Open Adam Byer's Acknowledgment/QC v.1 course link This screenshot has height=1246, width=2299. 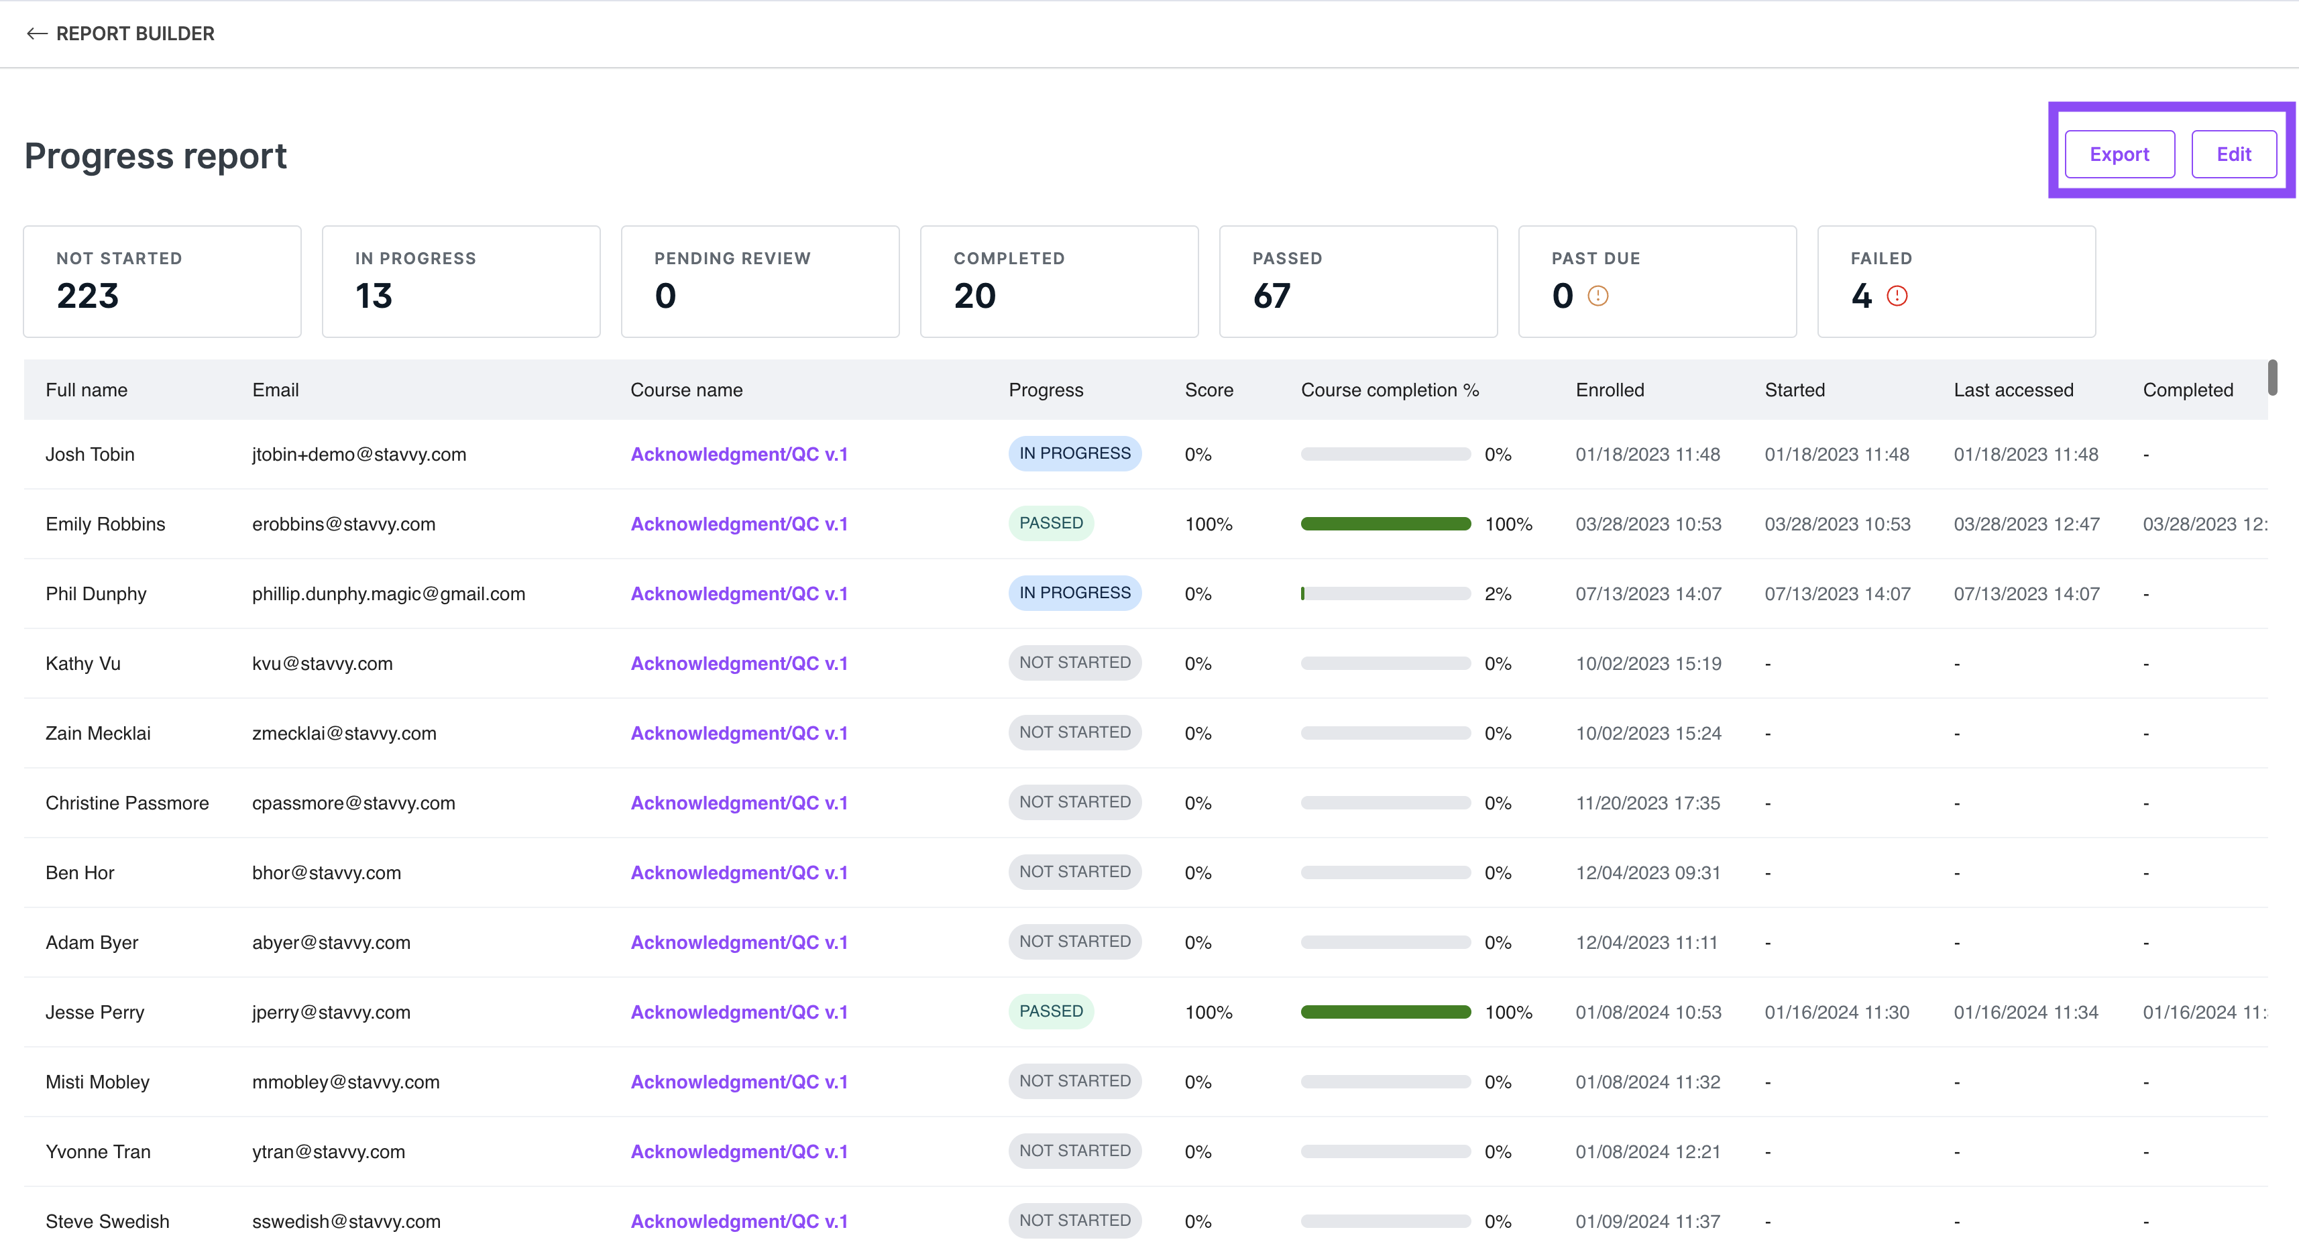point(739,942)
